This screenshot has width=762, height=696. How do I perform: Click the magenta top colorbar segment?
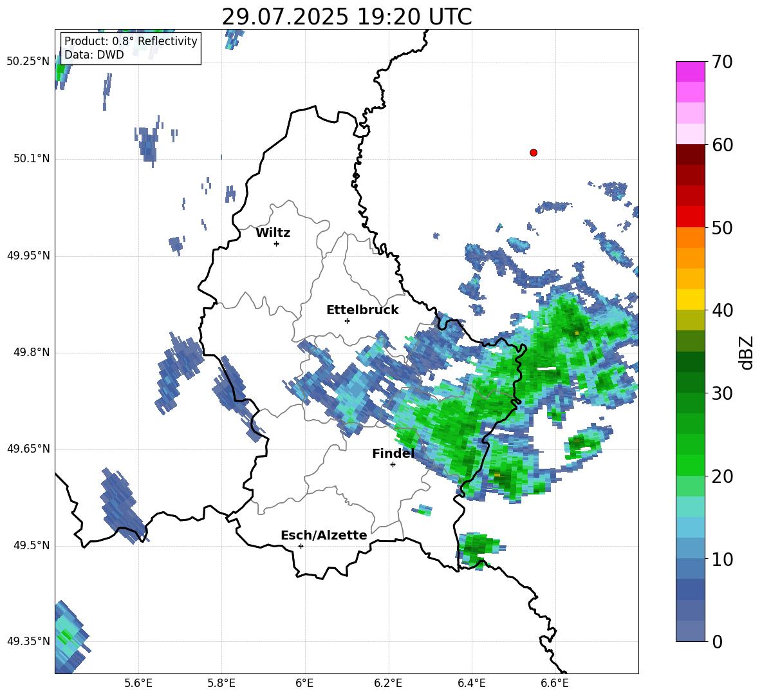tap(690, 72)
